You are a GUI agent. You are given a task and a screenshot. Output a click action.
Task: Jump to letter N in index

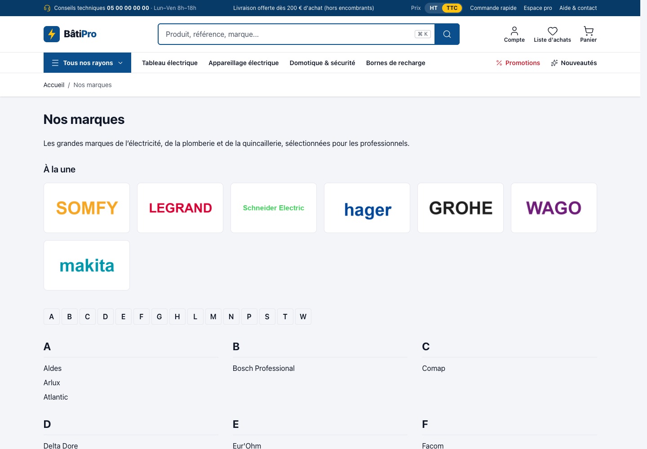(231, 317)
